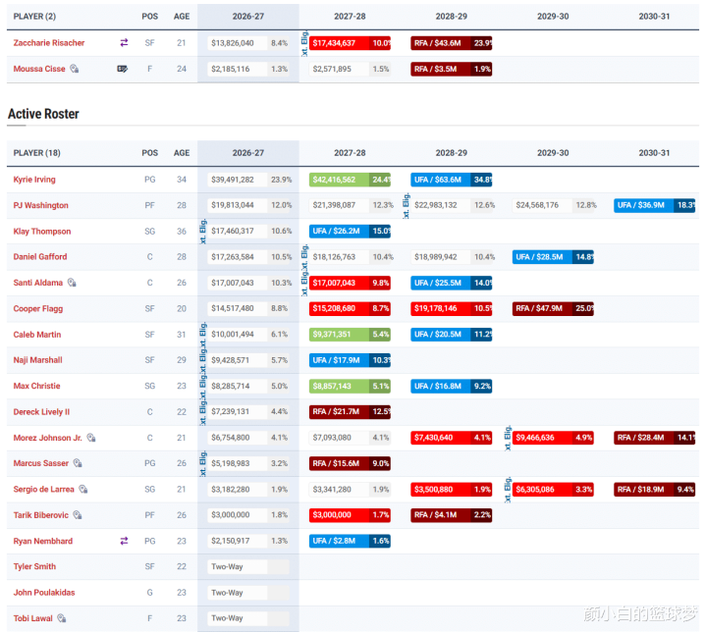
Task: Click Risacher's RFA / $43.6M dark red cell
Action: (x=451, y=43)
